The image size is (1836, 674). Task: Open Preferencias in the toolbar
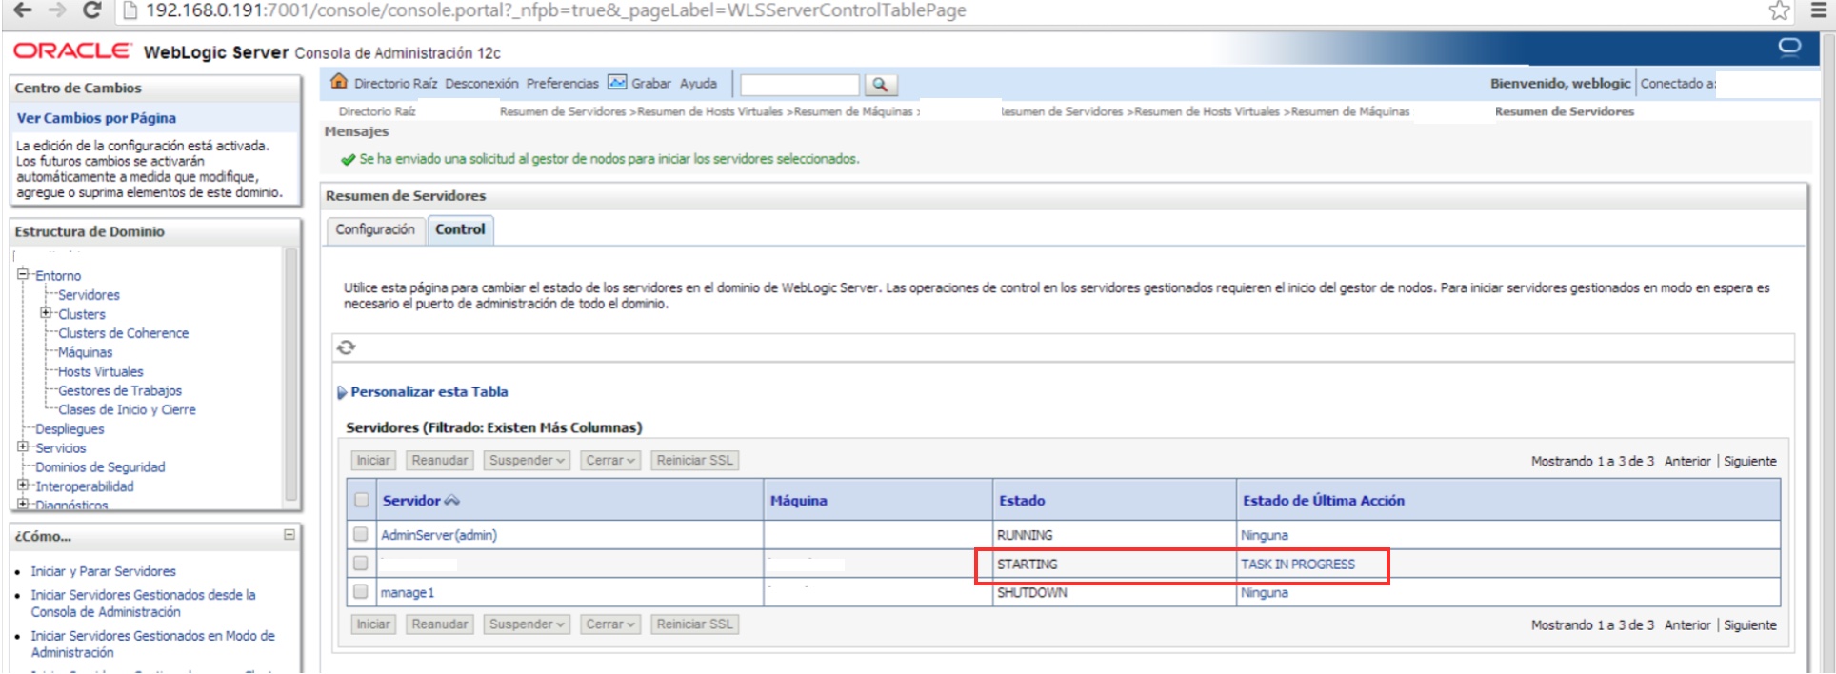tap(563, 84)
